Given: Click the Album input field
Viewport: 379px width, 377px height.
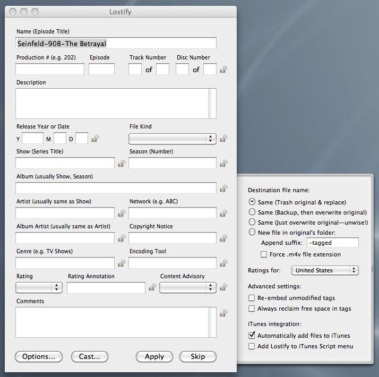Looking at the screenshot, I should click(116, 188).
